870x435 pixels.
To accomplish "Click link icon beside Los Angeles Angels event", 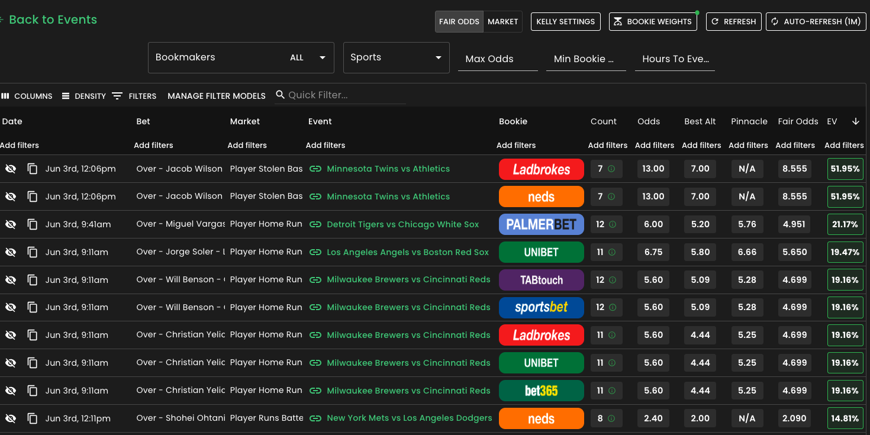I will click(315, 252).
